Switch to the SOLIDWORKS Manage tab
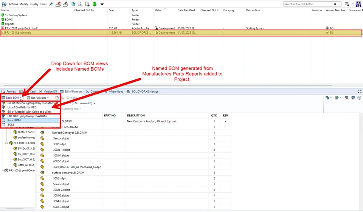This screenshot has width=363, height=212. pyautogui.click(x=143, y=92)
